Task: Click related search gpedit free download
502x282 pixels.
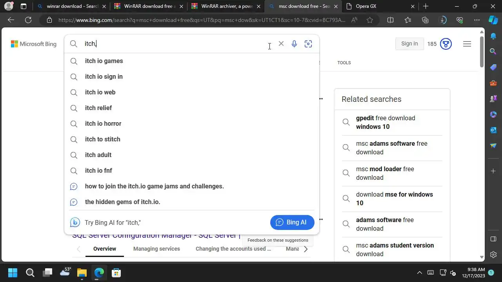Action: [x=392, y=122]
